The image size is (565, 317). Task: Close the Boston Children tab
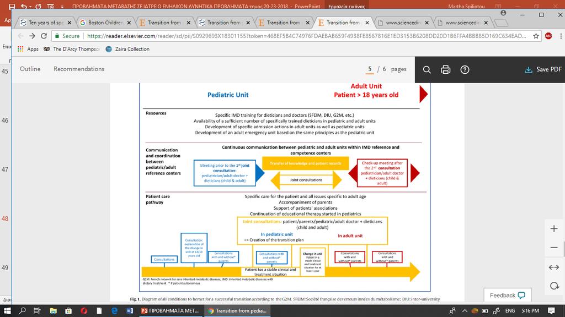[129, 23]
